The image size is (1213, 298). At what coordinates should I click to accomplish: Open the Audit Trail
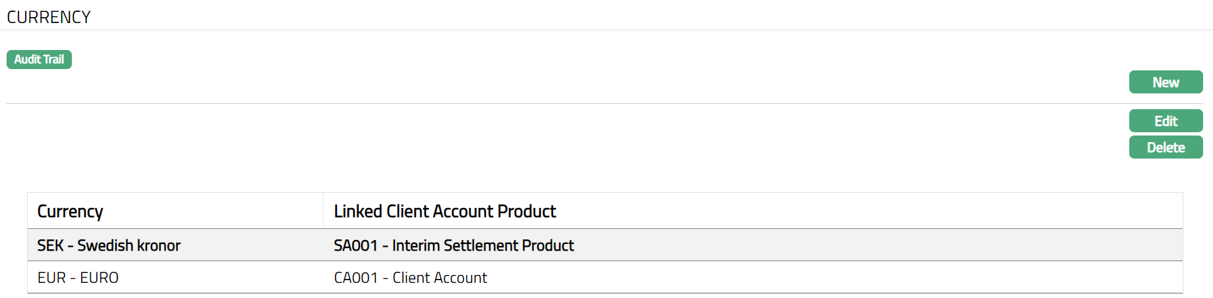click(x=39, y=59)
